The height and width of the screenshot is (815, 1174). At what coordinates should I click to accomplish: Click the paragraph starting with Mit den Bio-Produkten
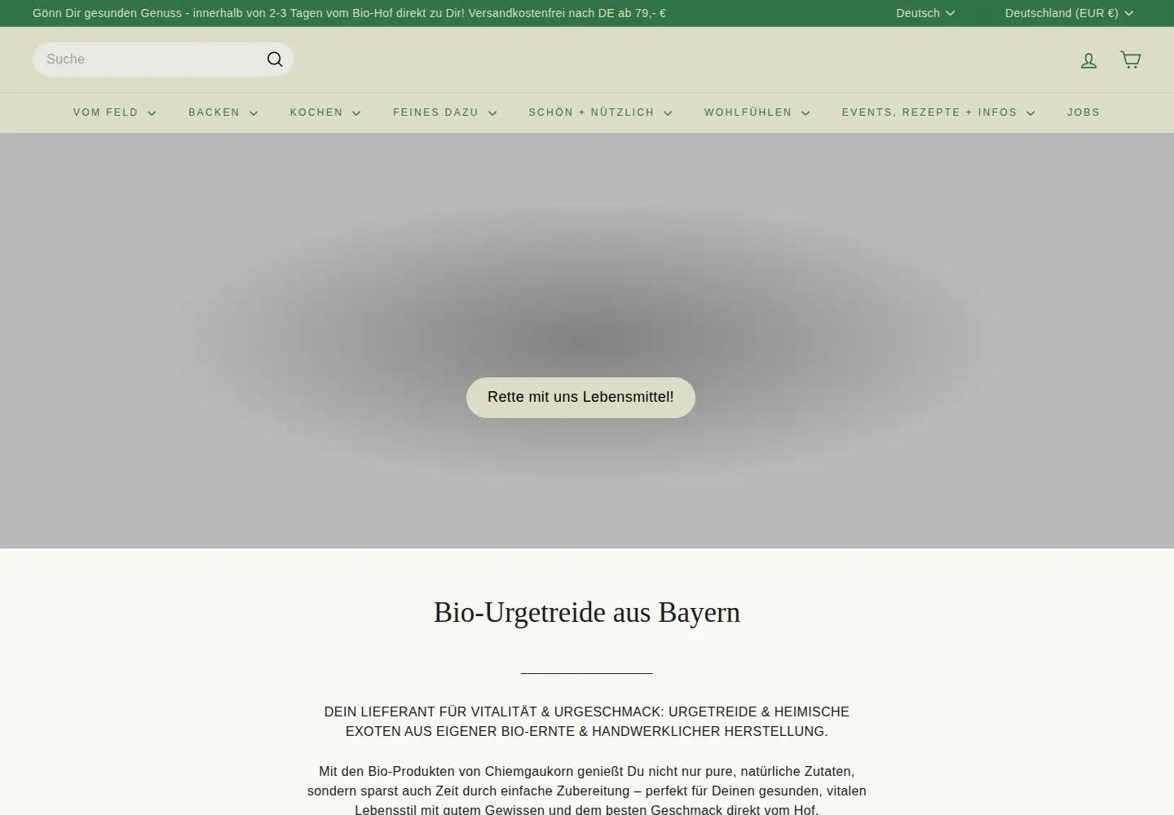[x=587, y=791]
